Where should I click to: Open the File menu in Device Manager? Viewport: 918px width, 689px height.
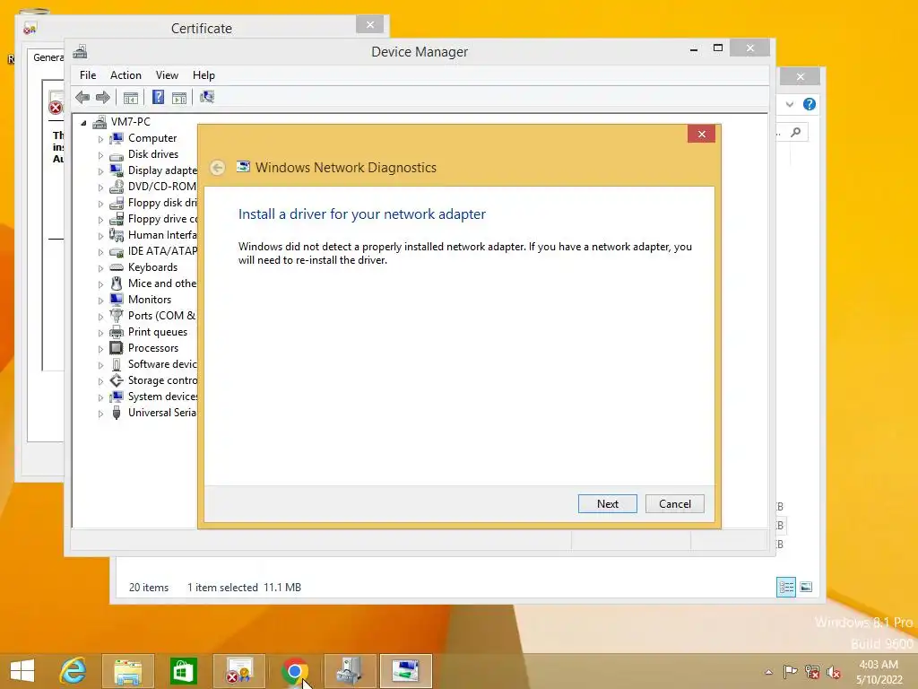(x=88, y=75)
